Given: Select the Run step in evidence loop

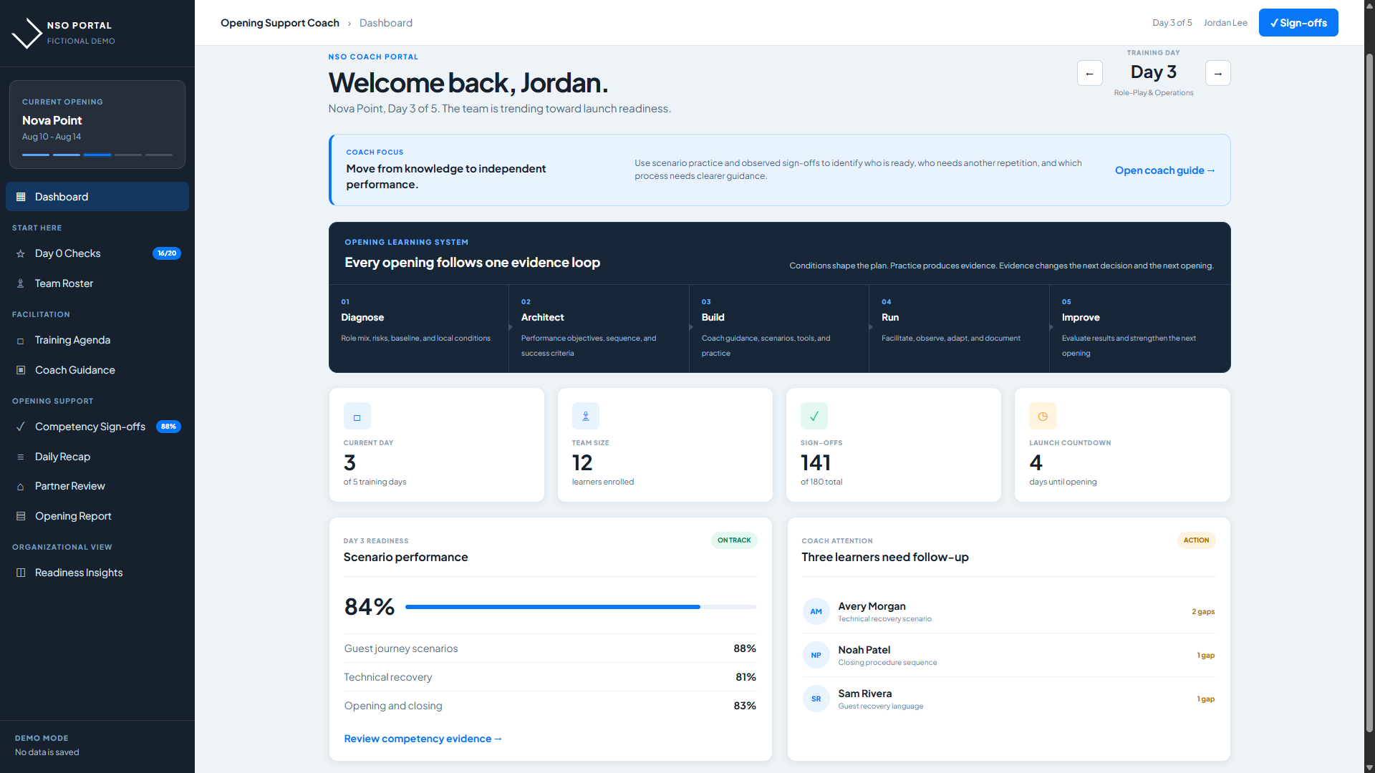Looking at the screenshot, I should click(960, 328).
